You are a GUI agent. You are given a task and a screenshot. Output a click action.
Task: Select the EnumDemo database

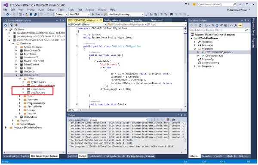click(30, 54)
